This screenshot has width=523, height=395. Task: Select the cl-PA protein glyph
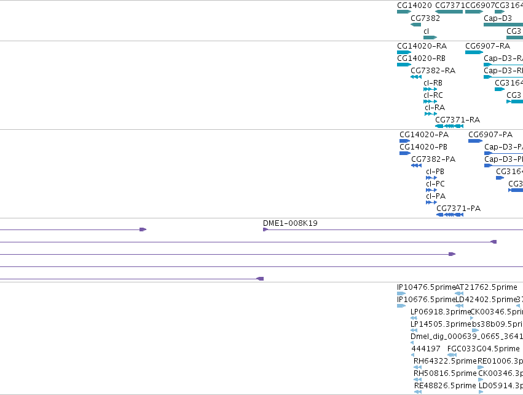coord(431,202)
